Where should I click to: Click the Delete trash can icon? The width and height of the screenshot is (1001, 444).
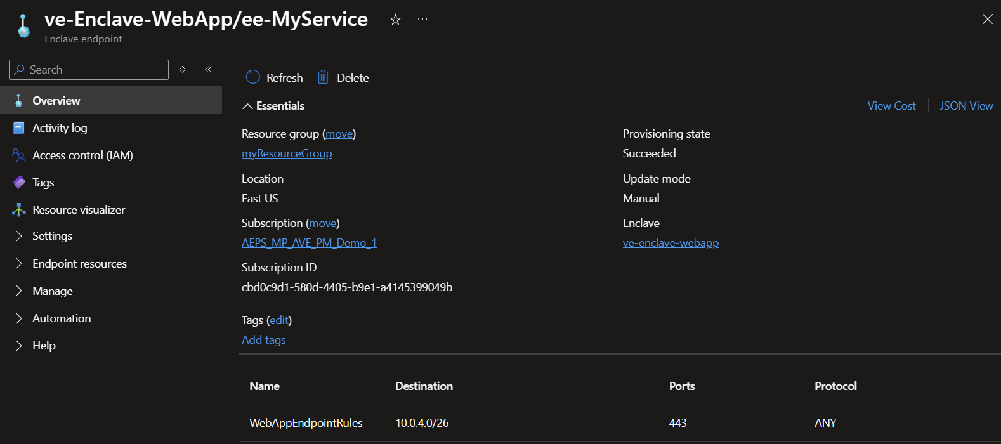coord(323,77)
